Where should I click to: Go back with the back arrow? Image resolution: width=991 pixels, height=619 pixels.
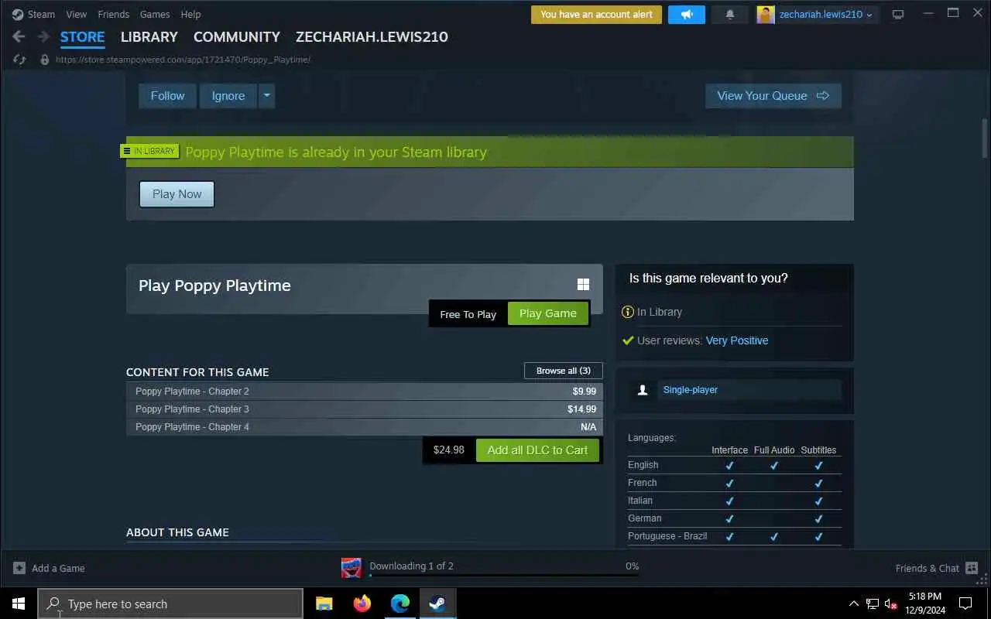pyautogui.click(x=19, y=36)
